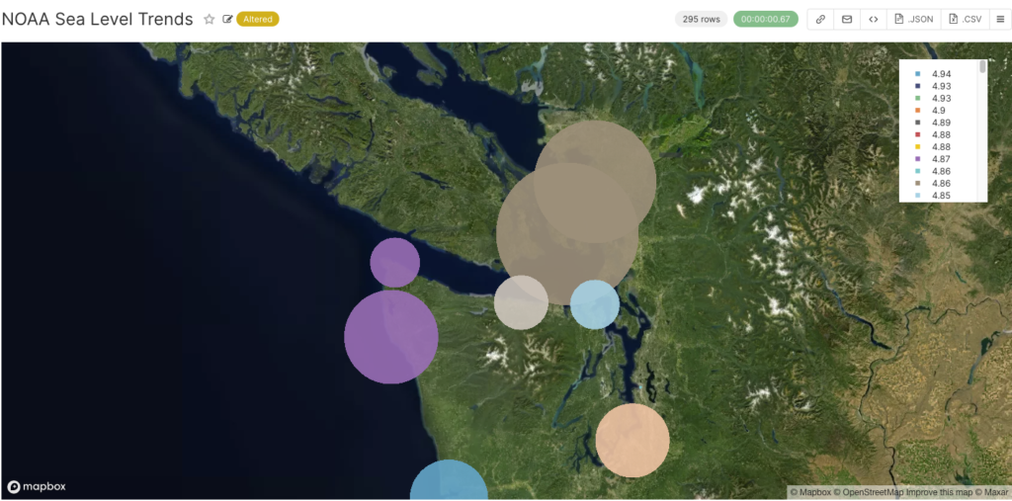Open the © OpenStreetMap attribution link
Viewport: 1012px width, 501px height.
(x=870, y=493)
